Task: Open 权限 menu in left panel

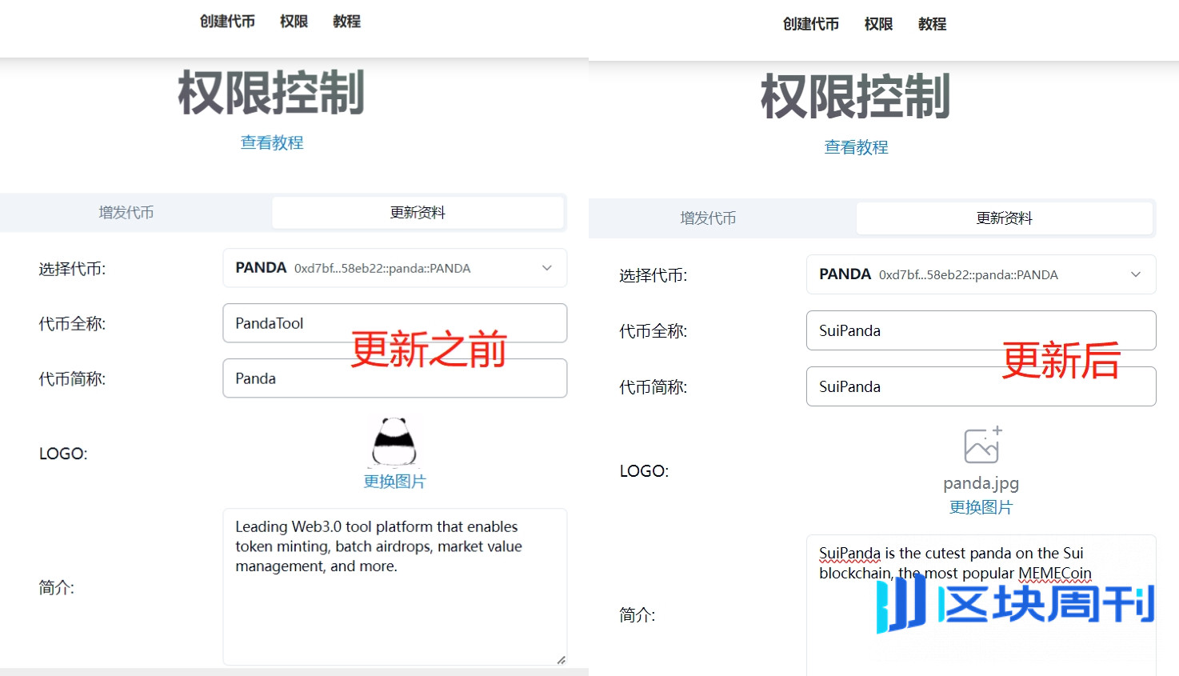Action: (x=294, y=22)
